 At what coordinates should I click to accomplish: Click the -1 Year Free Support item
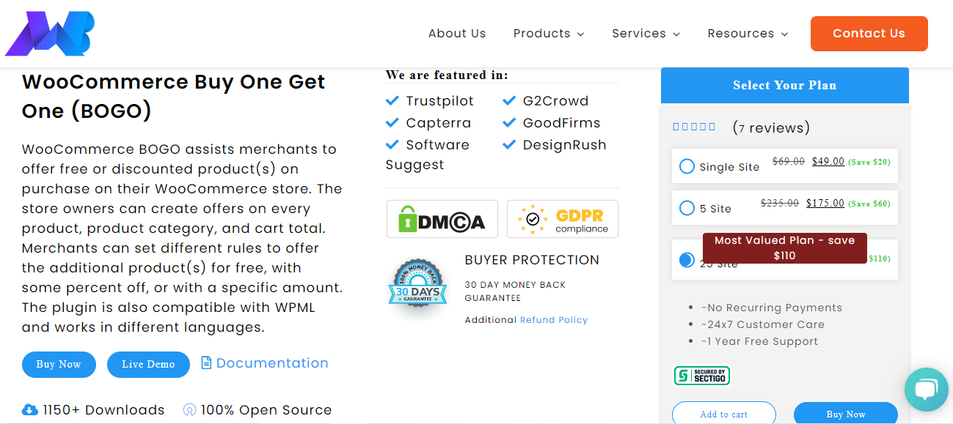pos(759,341)
